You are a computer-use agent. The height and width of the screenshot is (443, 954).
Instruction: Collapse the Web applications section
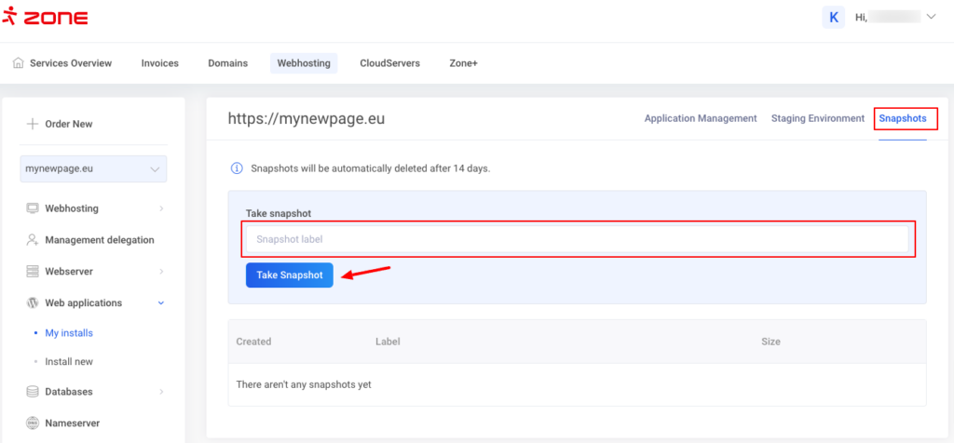161,303
